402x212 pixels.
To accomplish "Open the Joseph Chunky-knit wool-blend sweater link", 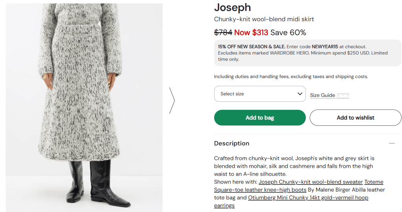I will click(x=310, y=182).
